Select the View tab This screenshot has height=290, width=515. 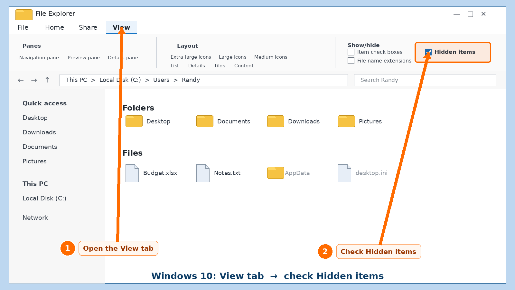pyautogui.click(x=122, y=27)
